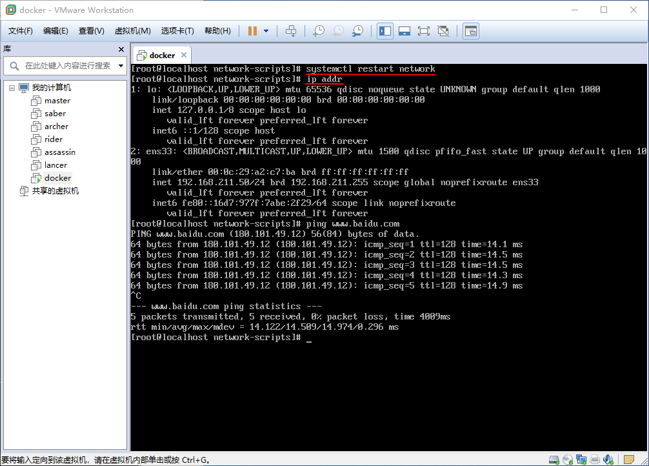Click the network adapter status icon
Image resolution: width=649 pixels, height=466 pixels.
[x=581, y=459]
